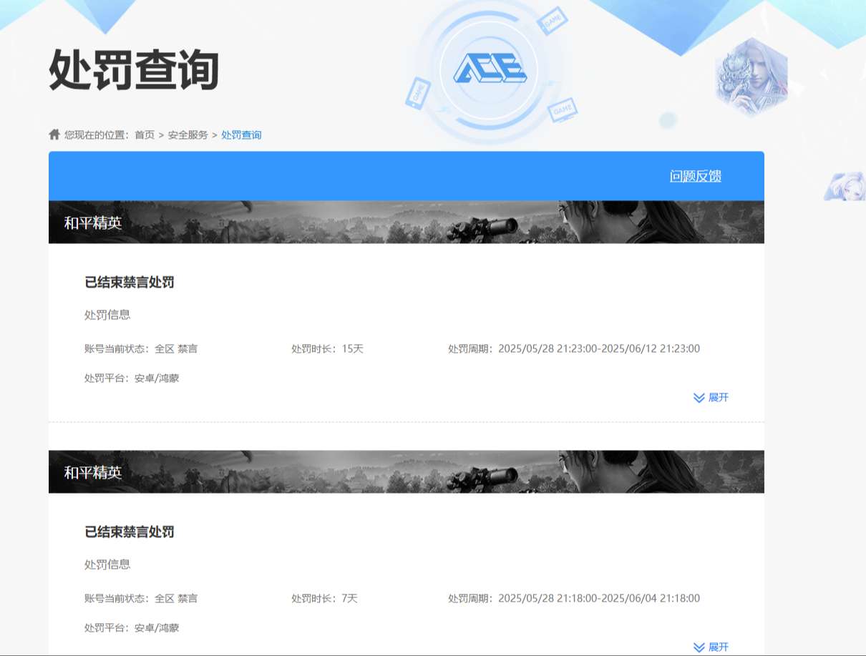Click the 处罚时长：7天 text
The width and height of the screenshot is (866, 656).
pos(324,599)
